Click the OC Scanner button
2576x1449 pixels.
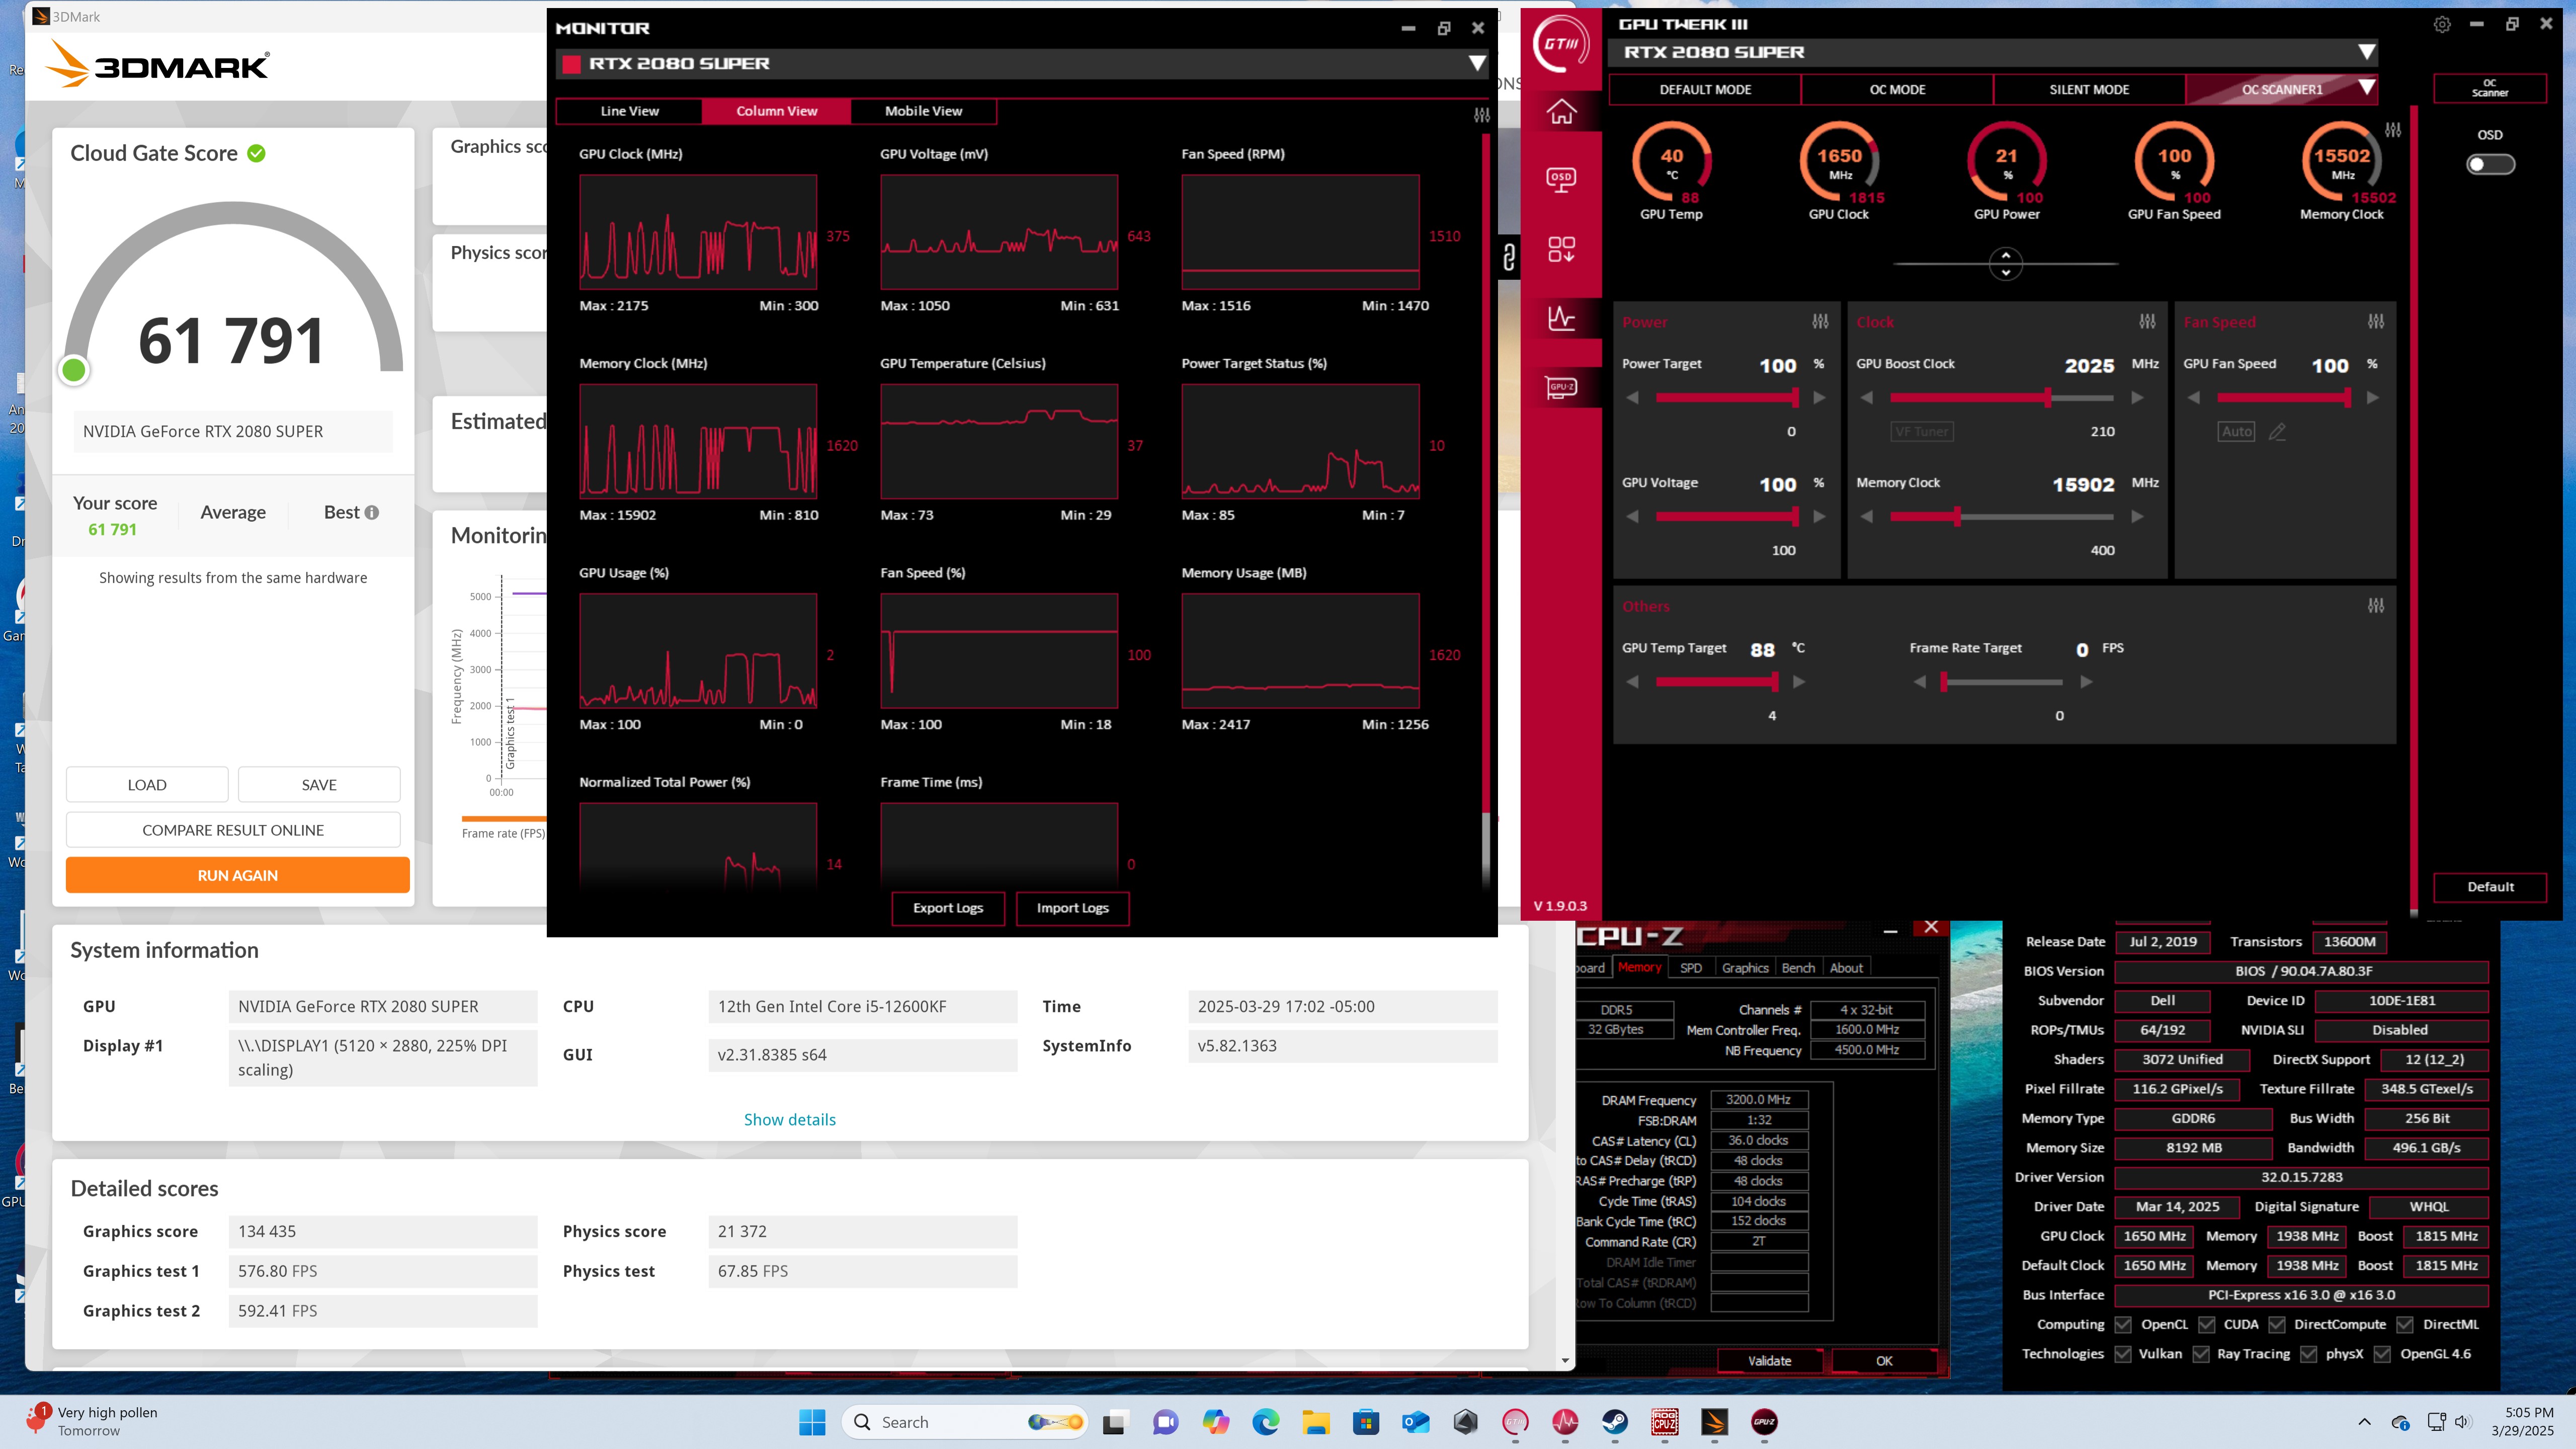(2490, 88)
